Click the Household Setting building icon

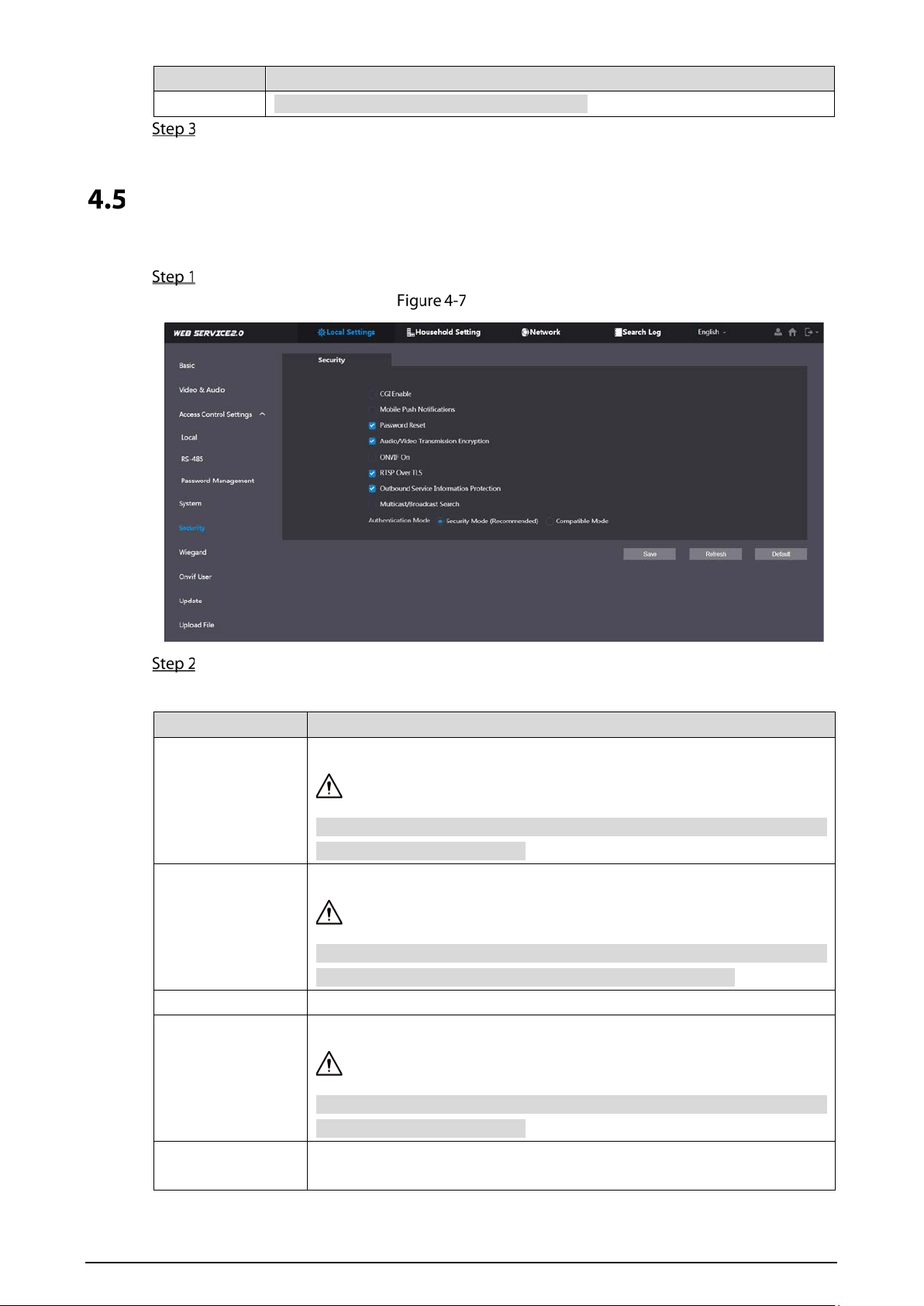click(410, 332)
